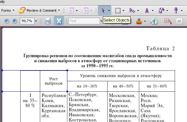Open the Forms toolbar menu

click(x=8, y=10)
